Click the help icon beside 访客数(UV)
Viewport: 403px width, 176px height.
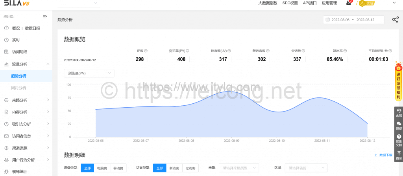click(x=229, y=51)
